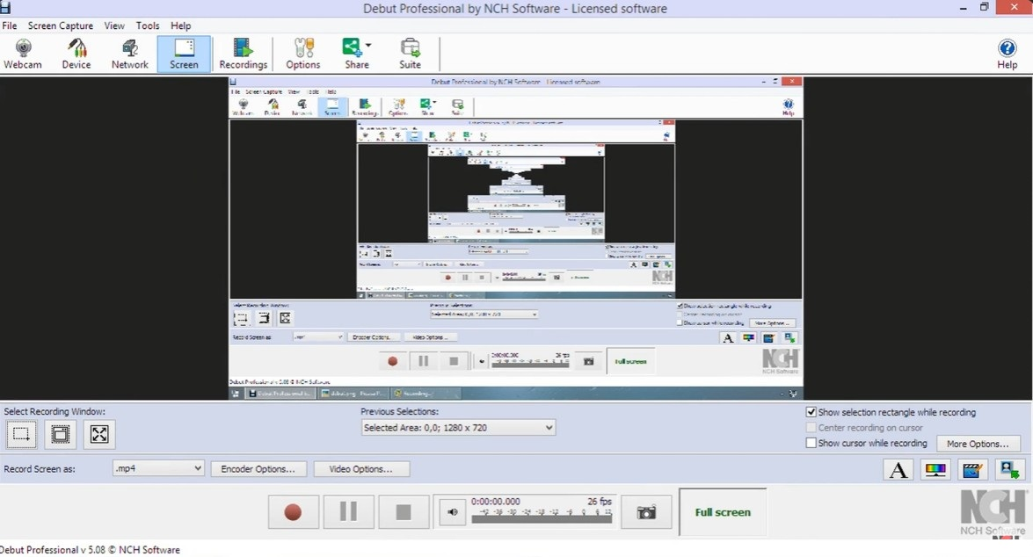Open the Options toolbar icon
The height and width of the screenshot is (557, 1033).
coord(303,54)
